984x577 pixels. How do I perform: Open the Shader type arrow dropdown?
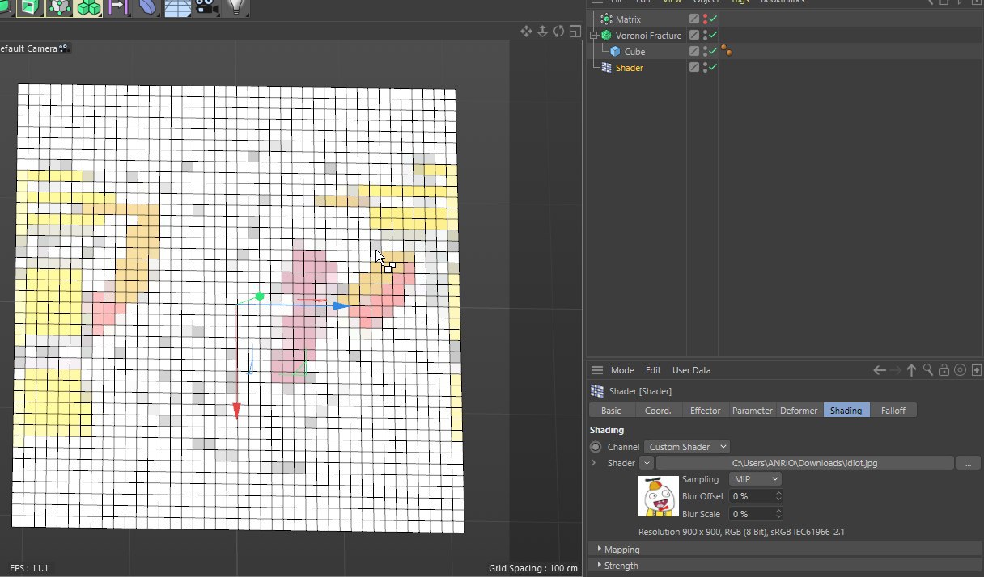[x=646, y=463]
